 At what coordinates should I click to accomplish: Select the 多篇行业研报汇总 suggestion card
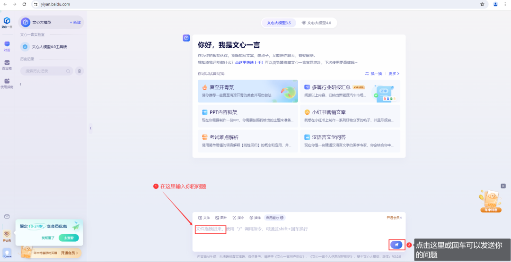point(350,91)
